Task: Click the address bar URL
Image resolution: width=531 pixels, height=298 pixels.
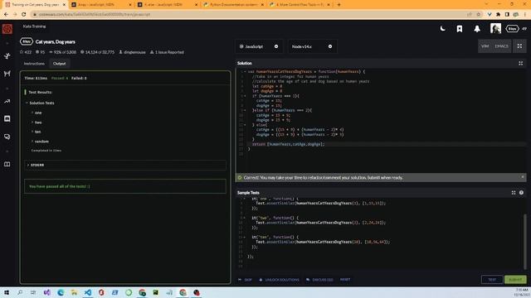Action: (95, 14)
